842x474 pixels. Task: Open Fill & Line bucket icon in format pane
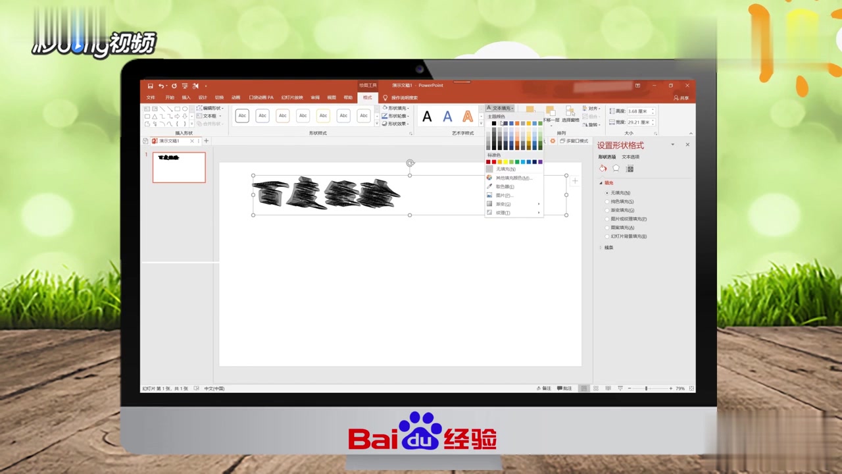603,169
